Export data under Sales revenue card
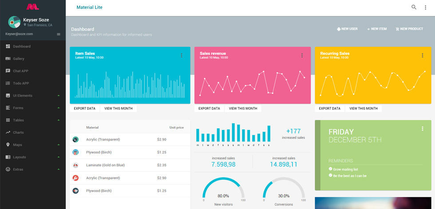 [209, 108]
